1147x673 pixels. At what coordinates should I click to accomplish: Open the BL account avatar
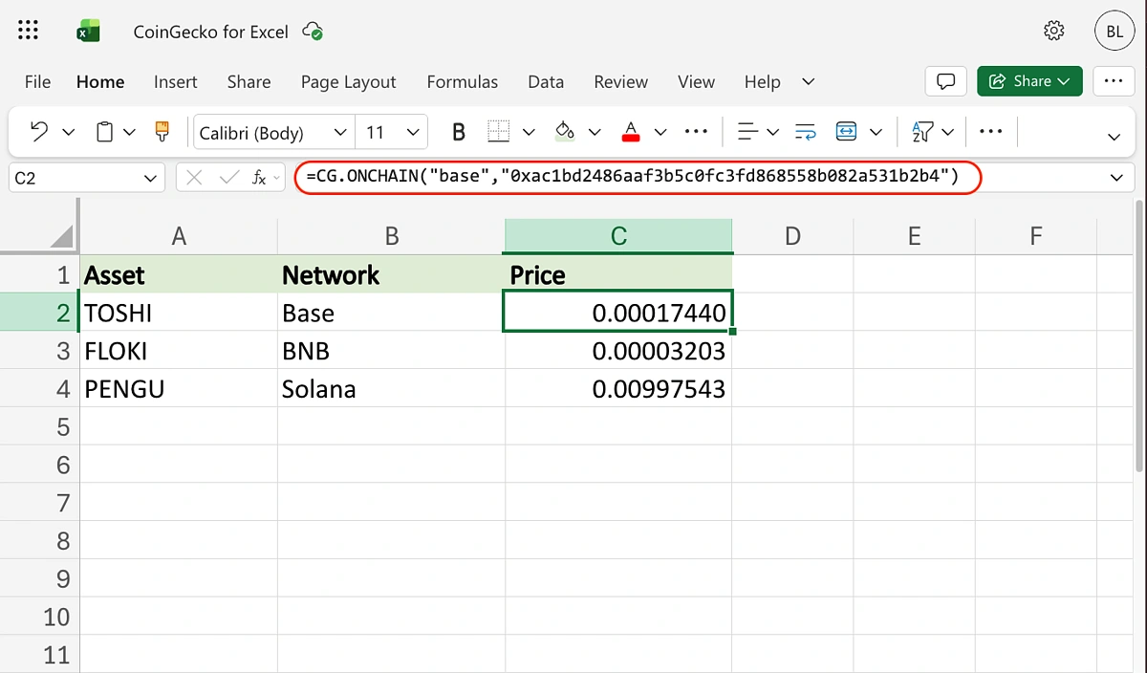pos(1115,32)
